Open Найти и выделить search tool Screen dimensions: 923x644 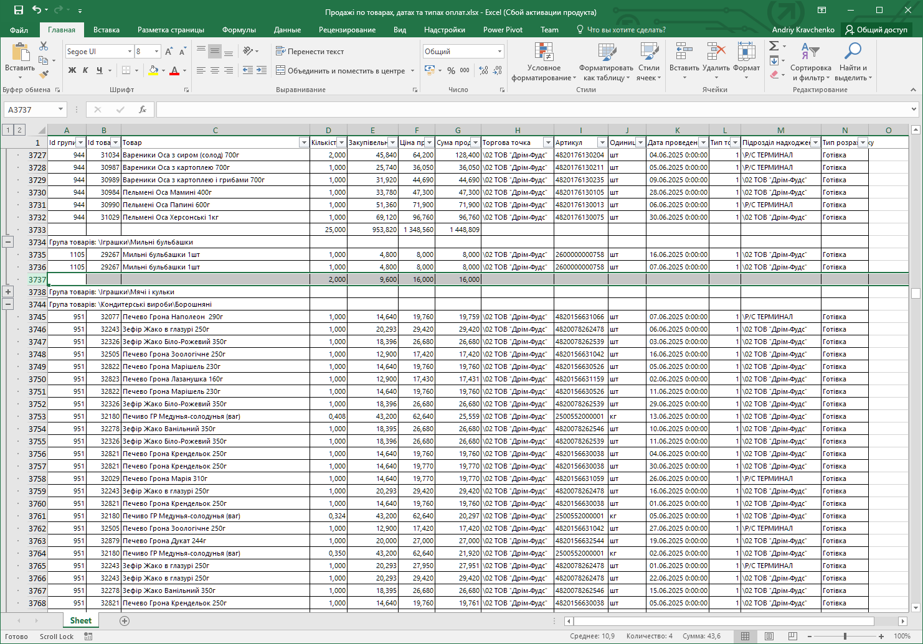click(x=853, y=62)
